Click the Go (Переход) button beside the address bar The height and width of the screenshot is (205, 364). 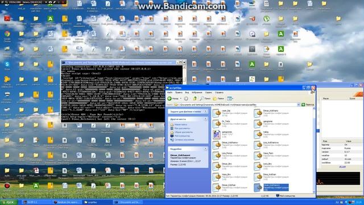(x=308, y=105)
